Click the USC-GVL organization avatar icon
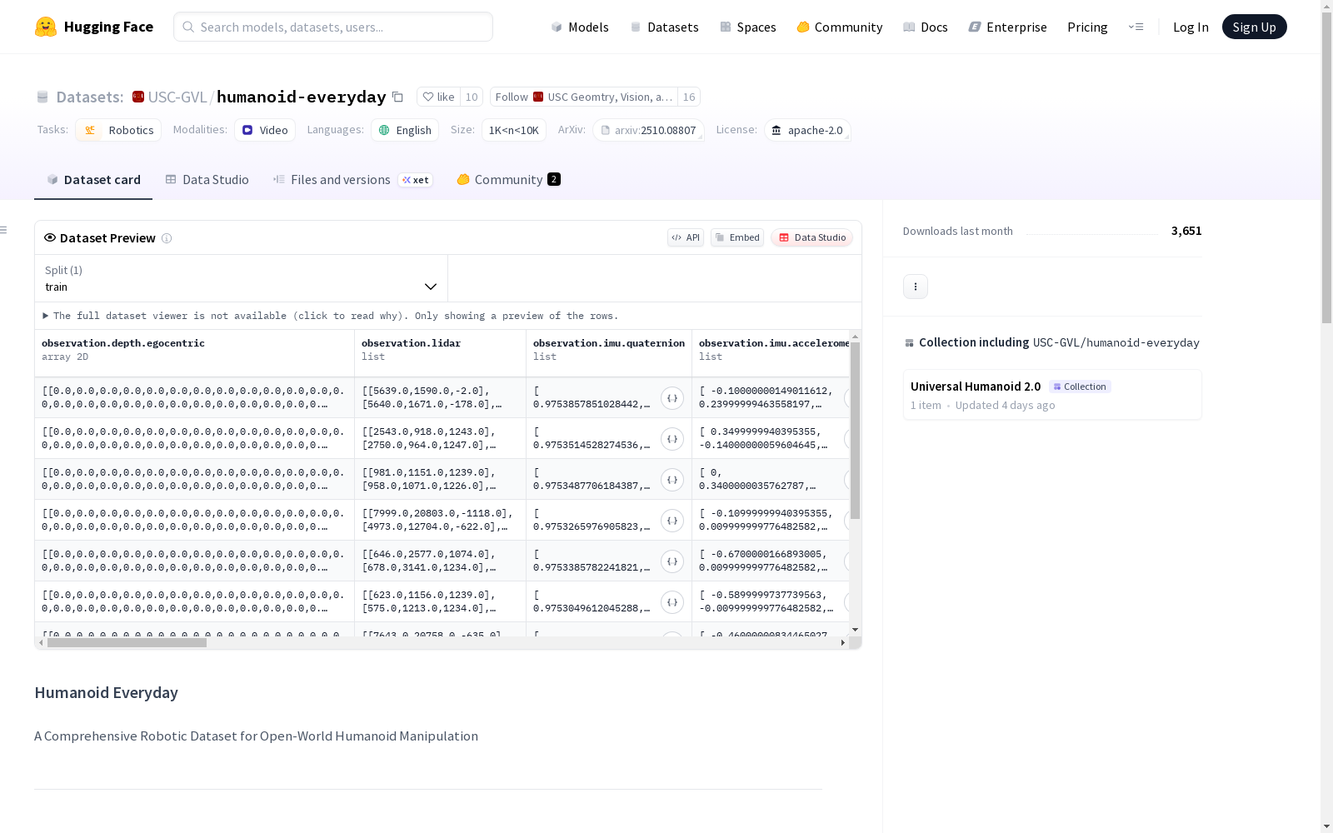The image size is (1333, 833). point(138,97)
